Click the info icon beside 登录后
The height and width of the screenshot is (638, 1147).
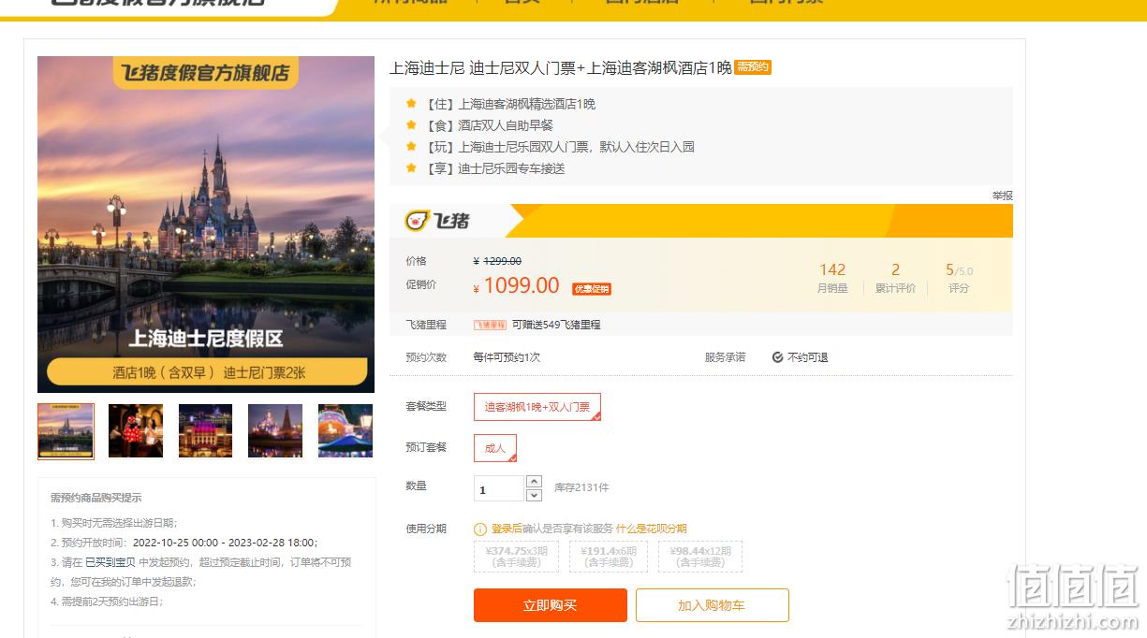[x=480, y=529]
